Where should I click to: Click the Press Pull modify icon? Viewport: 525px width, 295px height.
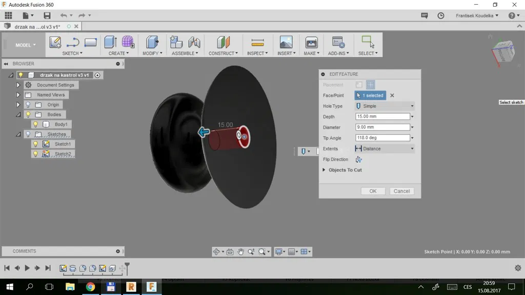(152, 42)
